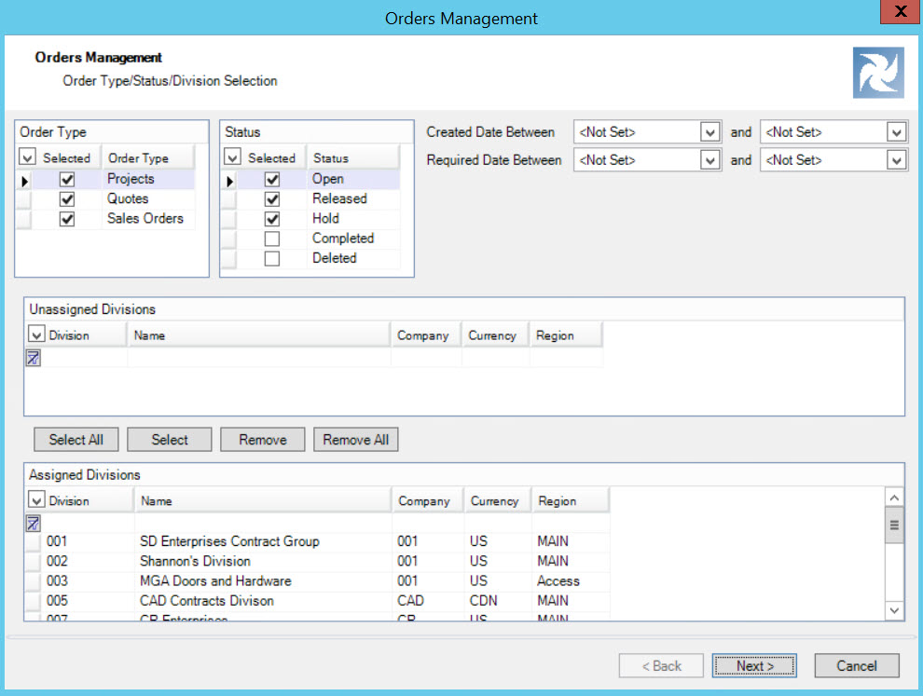This screenshot has width=923, height=696.
Task: Toggle the Projects order type checkbox
Action: [x=67, y=180]
